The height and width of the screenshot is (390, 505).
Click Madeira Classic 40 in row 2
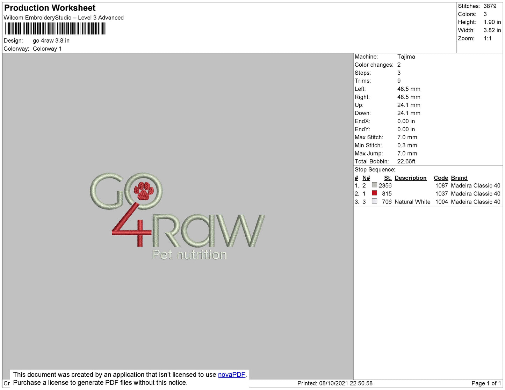coord(476,194)
